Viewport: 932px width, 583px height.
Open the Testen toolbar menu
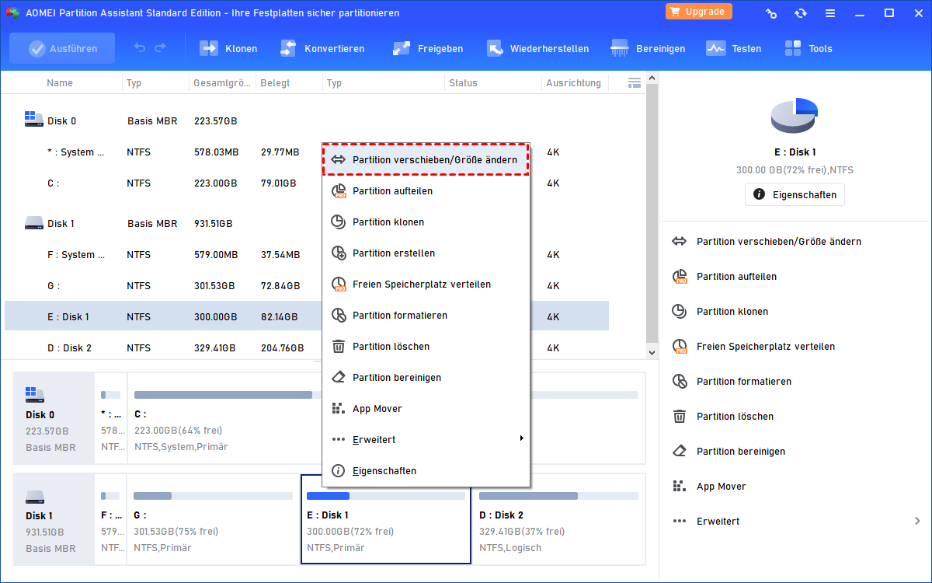coord(733,48)
